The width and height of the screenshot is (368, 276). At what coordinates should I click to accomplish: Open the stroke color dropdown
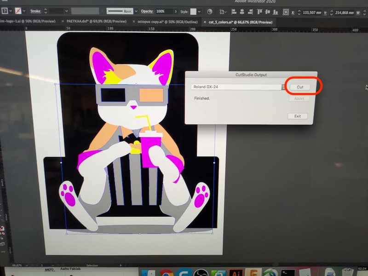(23, 10)
